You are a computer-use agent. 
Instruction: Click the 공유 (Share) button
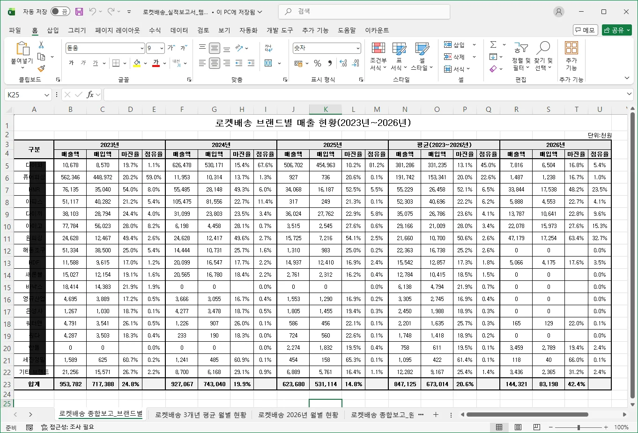click(x=617, y=30)
